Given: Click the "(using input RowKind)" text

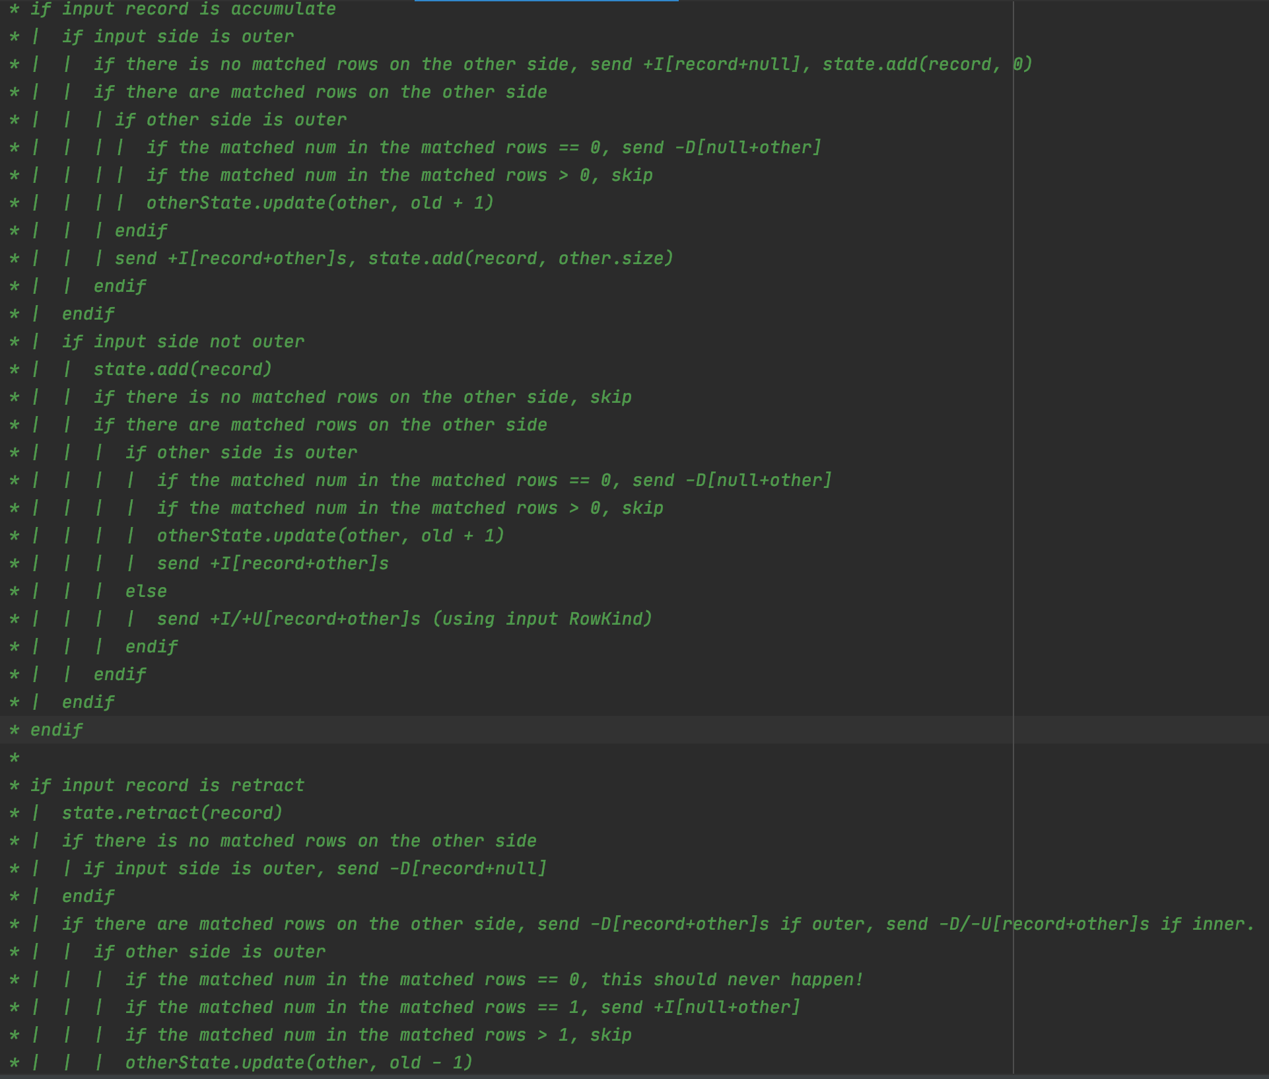Looking at the screenshot, I should [x=542, y=619].
